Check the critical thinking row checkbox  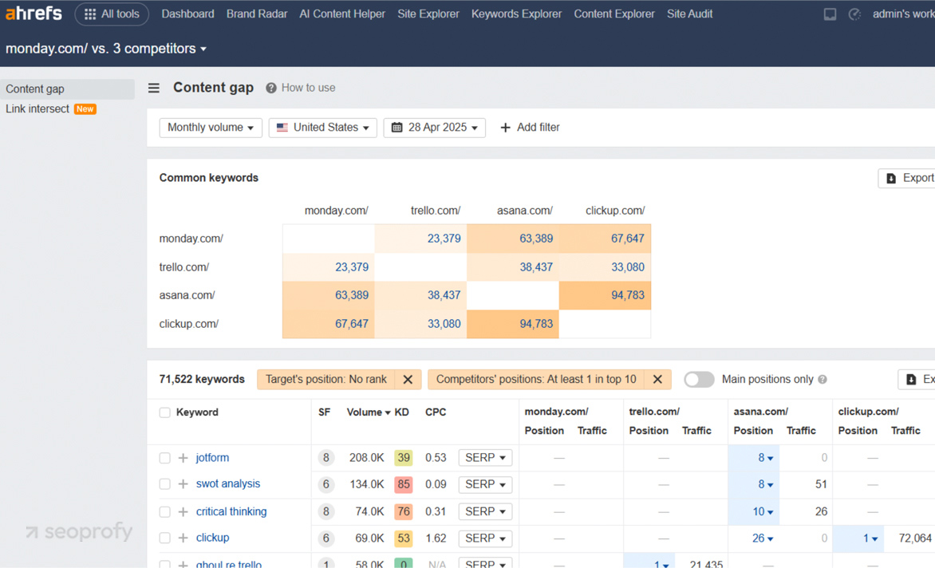[164, 512]
